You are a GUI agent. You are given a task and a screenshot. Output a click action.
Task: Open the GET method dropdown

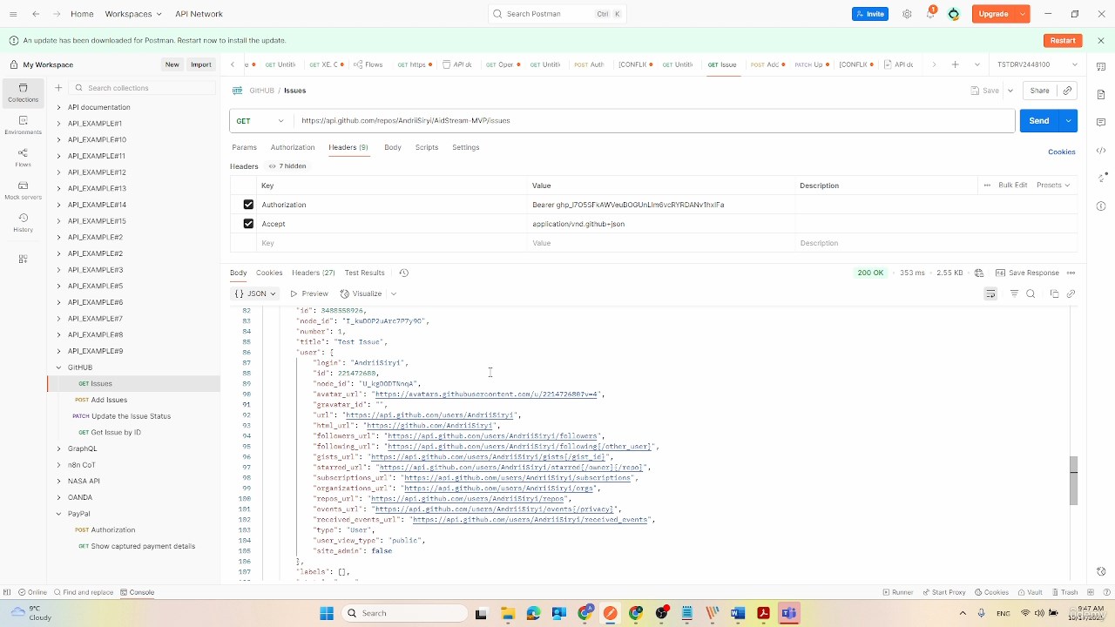tap(260, 121)
